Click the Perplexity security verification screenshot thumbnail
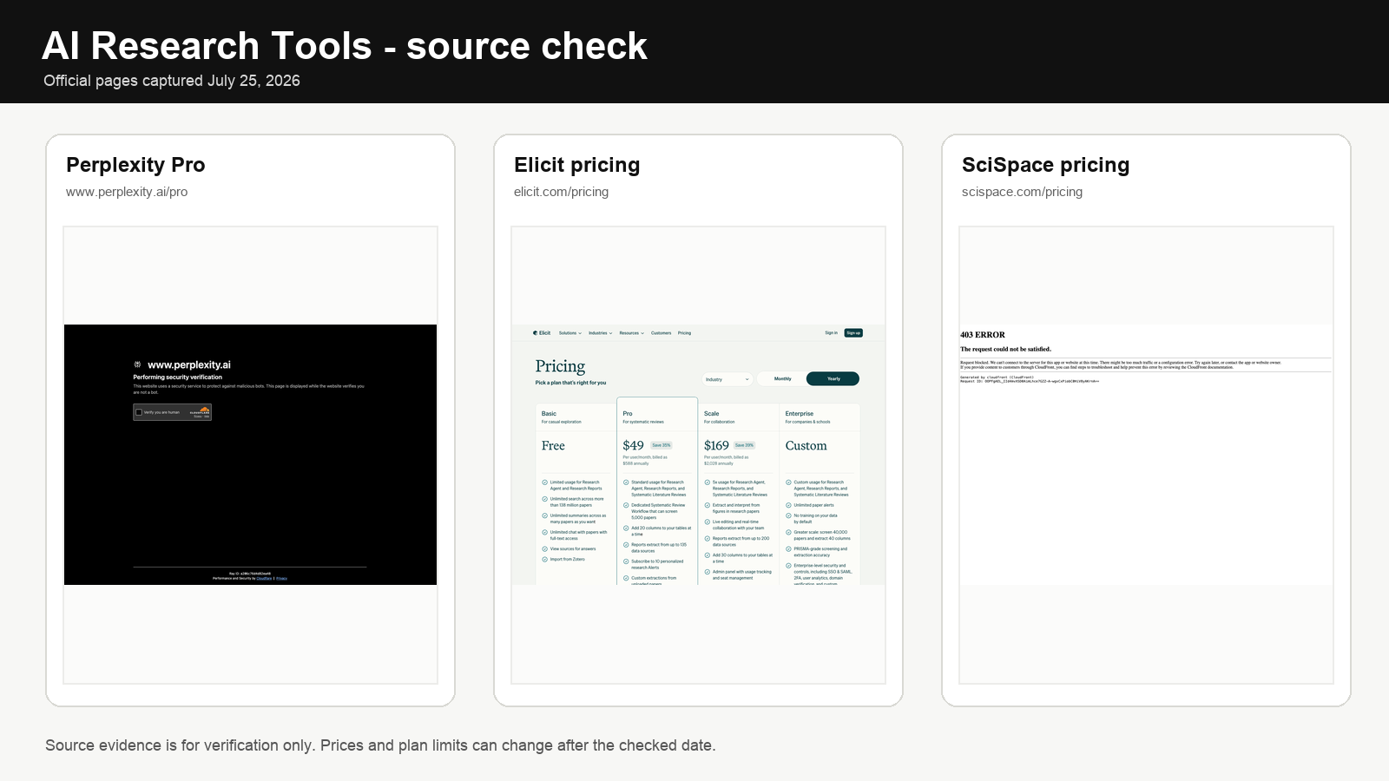The width and height of the screenshot is (1389, 781). [x=250, y=455]
